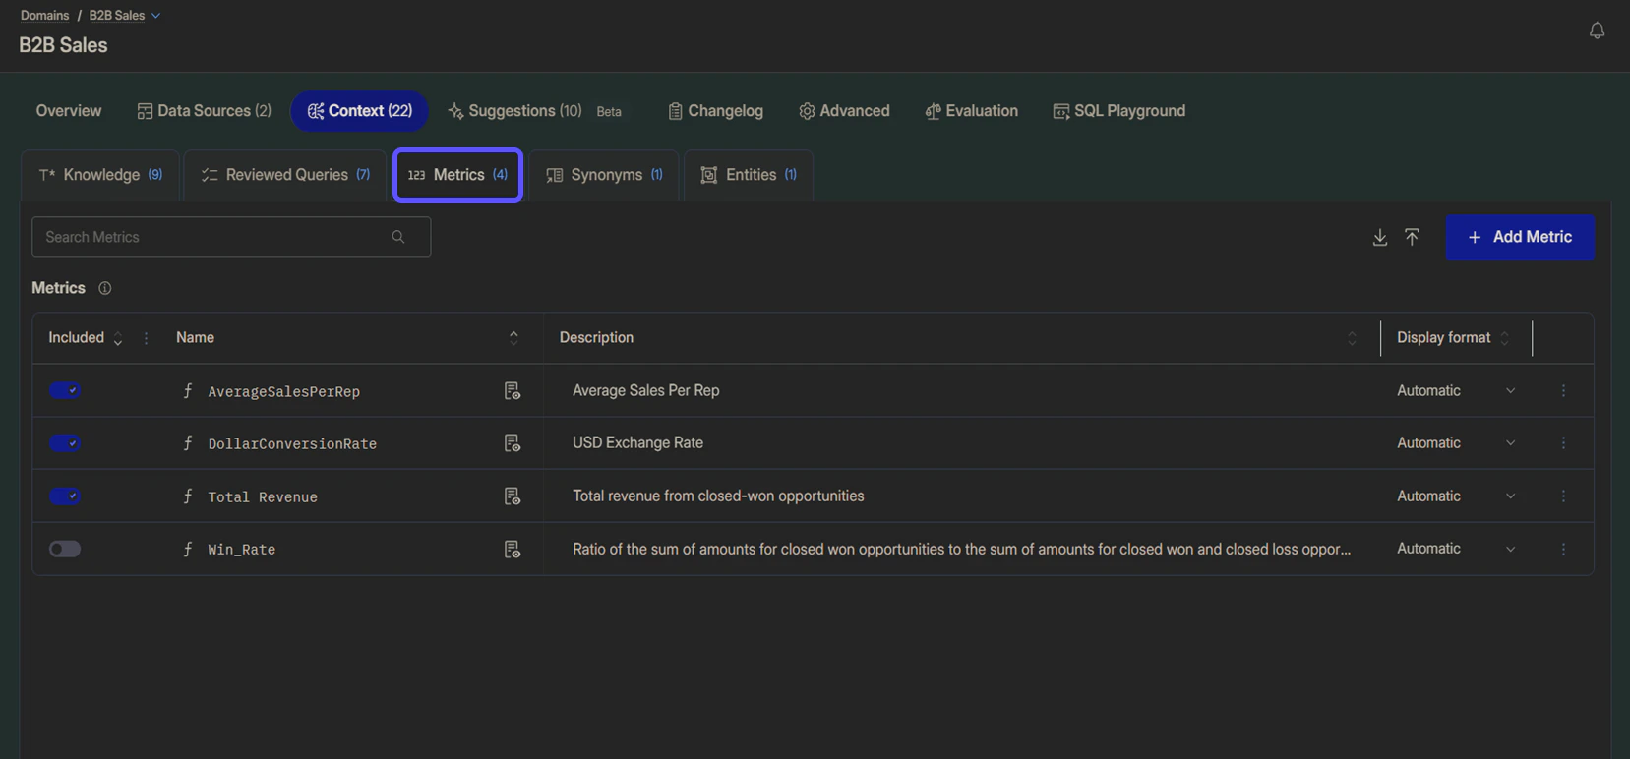Open the Data Sources tab
This screenshot has height=759, width=1630.
(205, 111)
